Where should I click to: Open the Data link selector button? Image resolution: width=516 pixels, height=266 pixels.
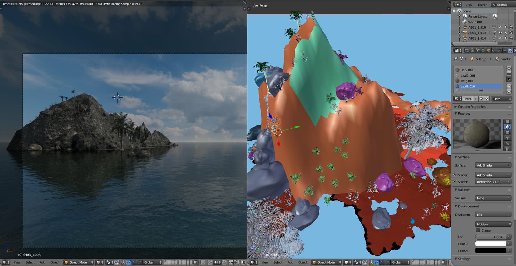501,99
